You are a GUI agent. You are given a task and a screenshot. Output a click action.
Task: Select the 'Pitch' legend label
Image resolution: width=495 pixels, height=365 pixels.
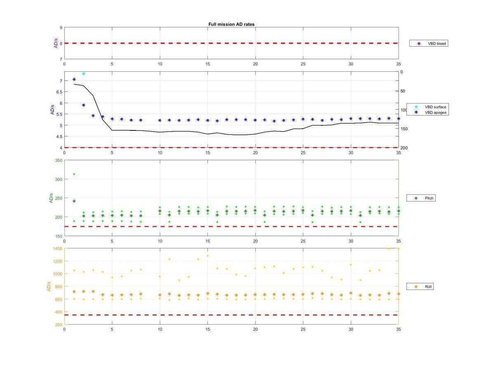pos(429,198)
